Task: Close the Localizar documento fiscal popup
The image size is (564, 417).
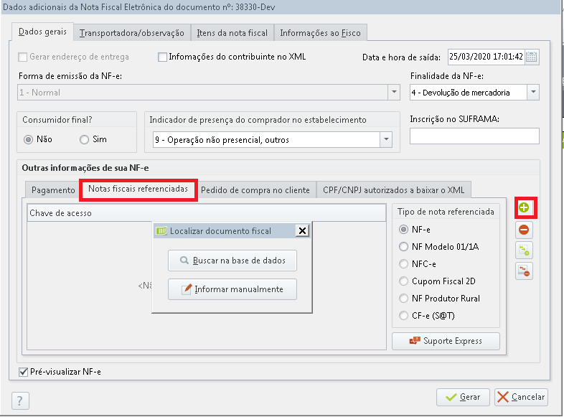Action: (x=303, y=230)
